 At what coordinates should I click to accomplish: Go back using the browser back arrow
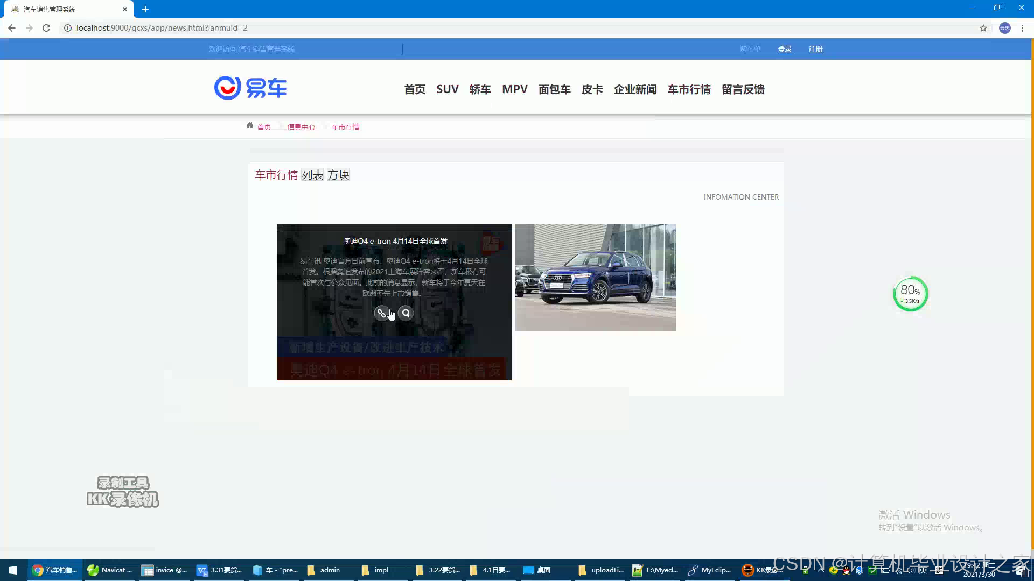(12, 28)
